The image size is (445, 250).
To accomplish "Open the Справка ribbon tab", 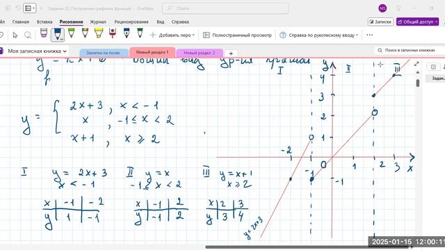I will [180, 22].
